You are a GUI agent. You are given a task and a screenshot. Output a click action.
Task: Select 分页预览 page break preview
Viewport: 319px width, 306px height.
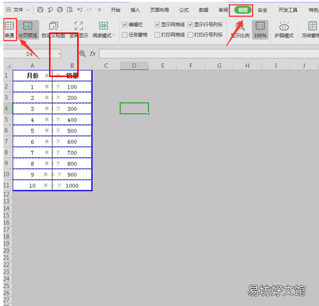(28, 30)
